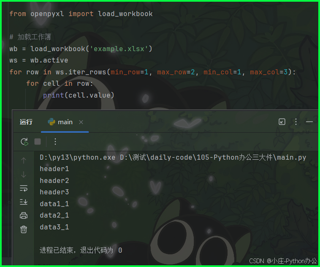Select the data3_1 output line
Screen dimensions: 320x267
coord(54,227)
